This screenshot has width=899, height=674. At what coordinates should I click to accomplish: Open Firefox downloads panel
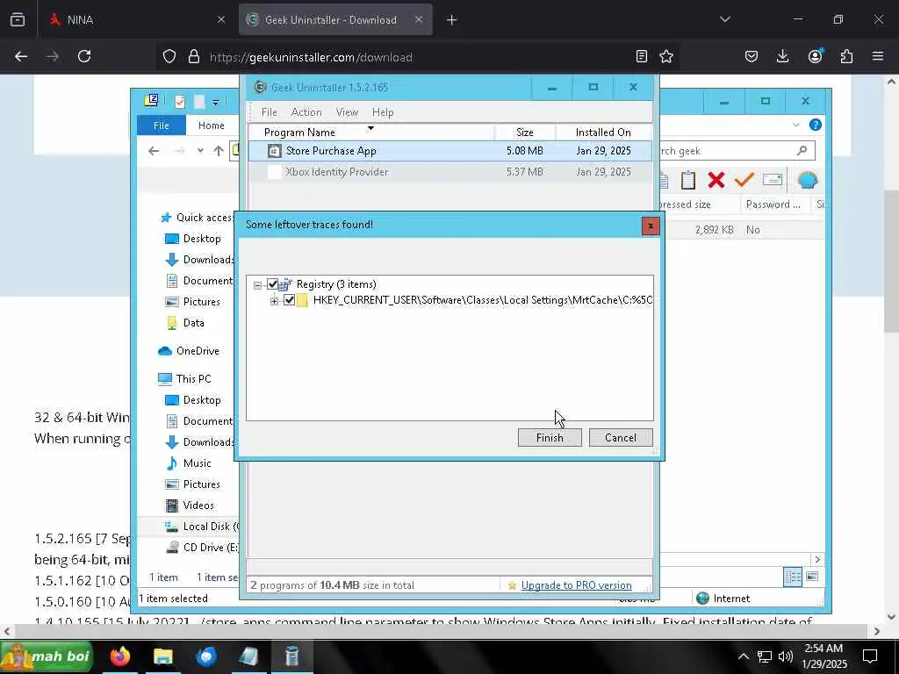coord(782,56)
